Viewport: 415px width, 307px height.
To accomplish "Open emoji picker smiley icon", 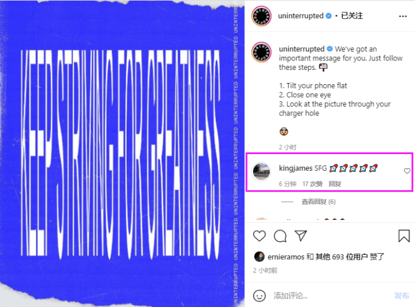I will [260, 295].
